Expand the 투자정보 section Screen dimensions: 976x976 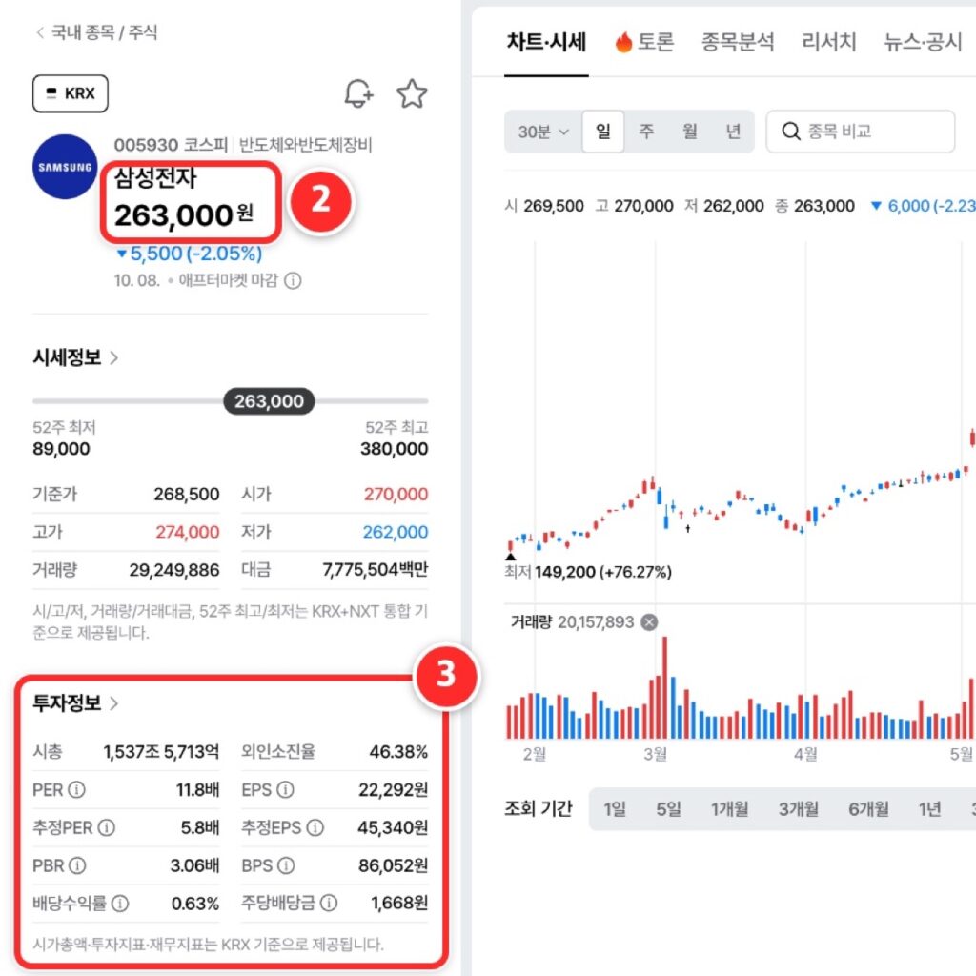(75, 702)
